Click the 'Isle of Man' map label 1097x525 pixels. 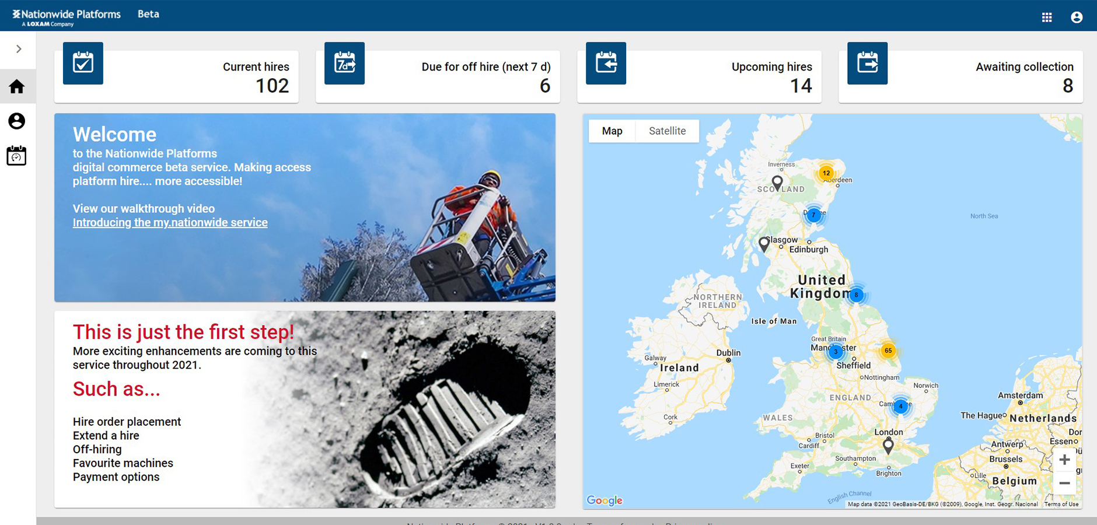[x=774, y=321]
